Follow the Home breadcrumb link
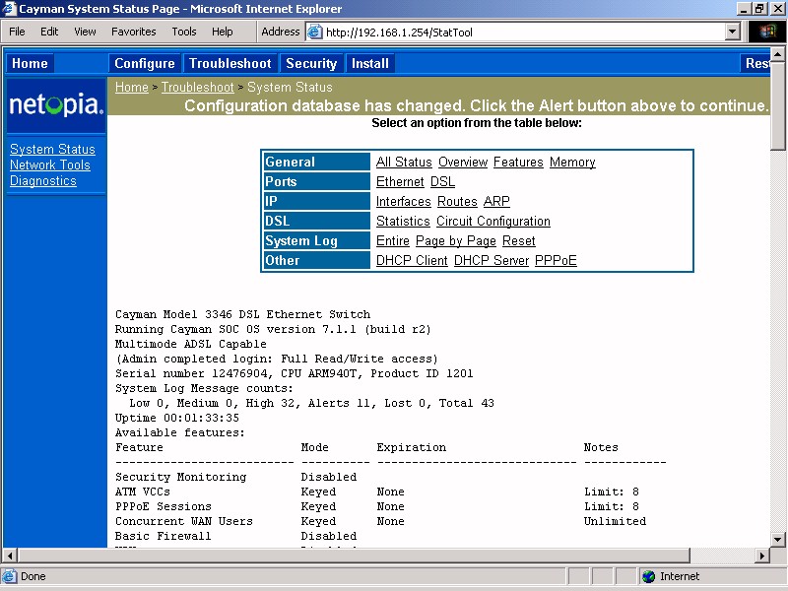The height and width of the screenshot is (591, 788). click(x=132, y=87)
